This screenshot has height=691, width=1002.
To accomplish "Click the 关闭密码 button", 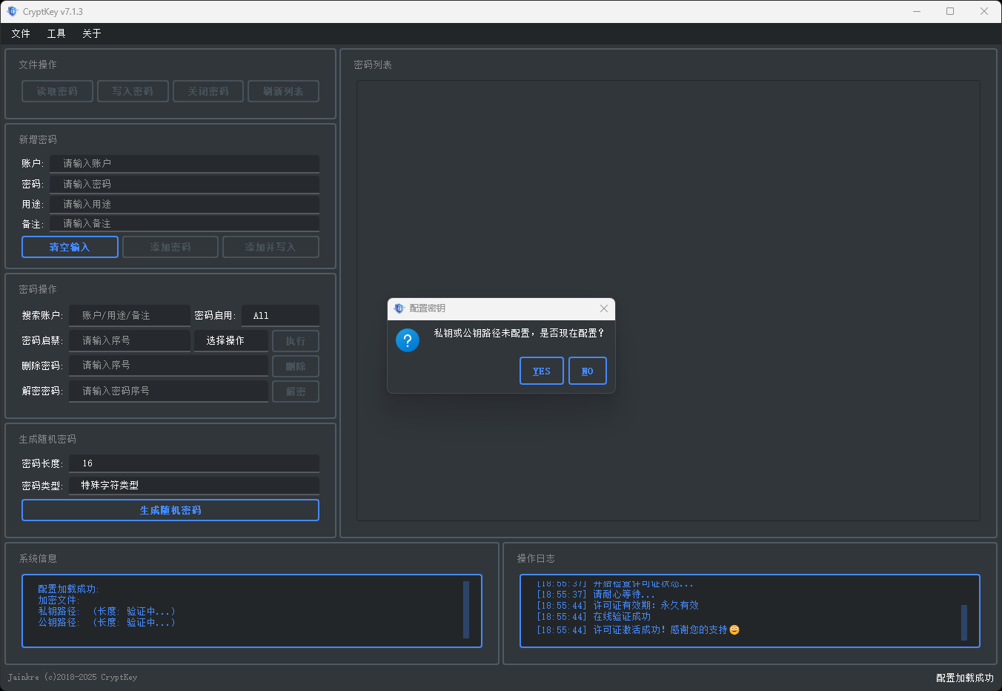I will pyautogui.click(x=208, y=91).
